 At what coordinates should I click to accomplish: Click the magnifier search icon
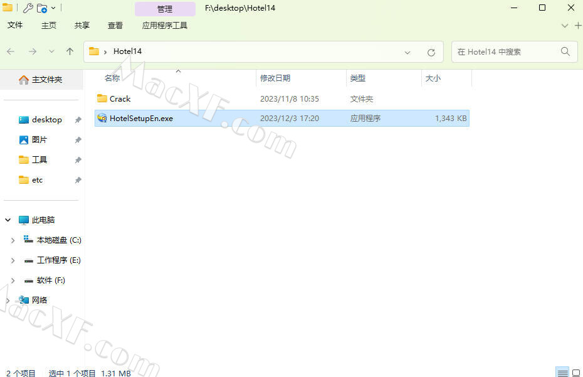(565, 51)
